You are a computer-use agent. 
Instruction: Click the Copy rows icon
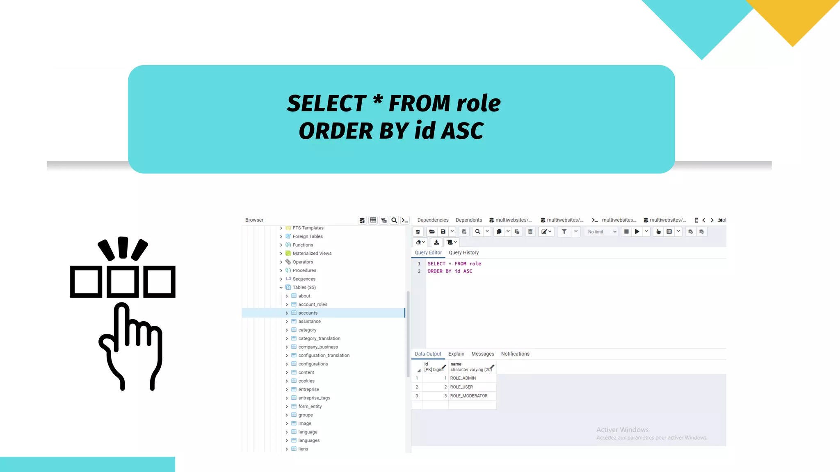[499, 232]
